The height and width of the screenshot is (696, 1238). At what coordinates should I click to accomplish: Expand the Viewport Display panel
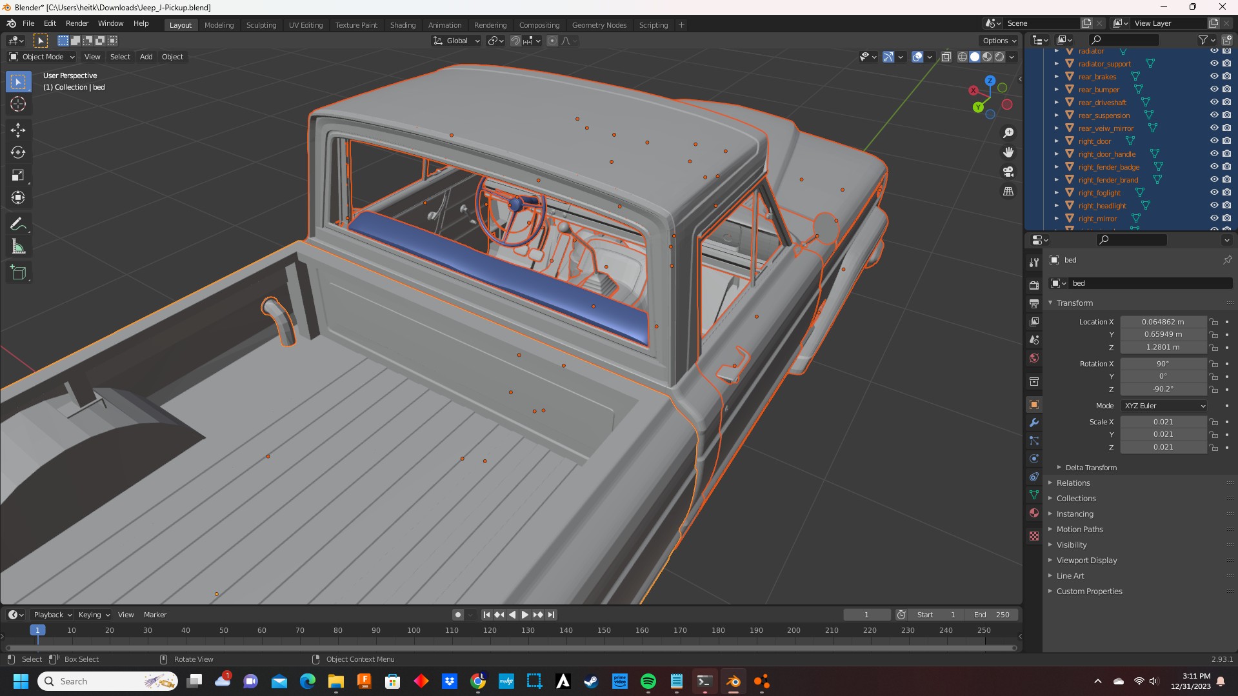click(x=1086, y=561)
